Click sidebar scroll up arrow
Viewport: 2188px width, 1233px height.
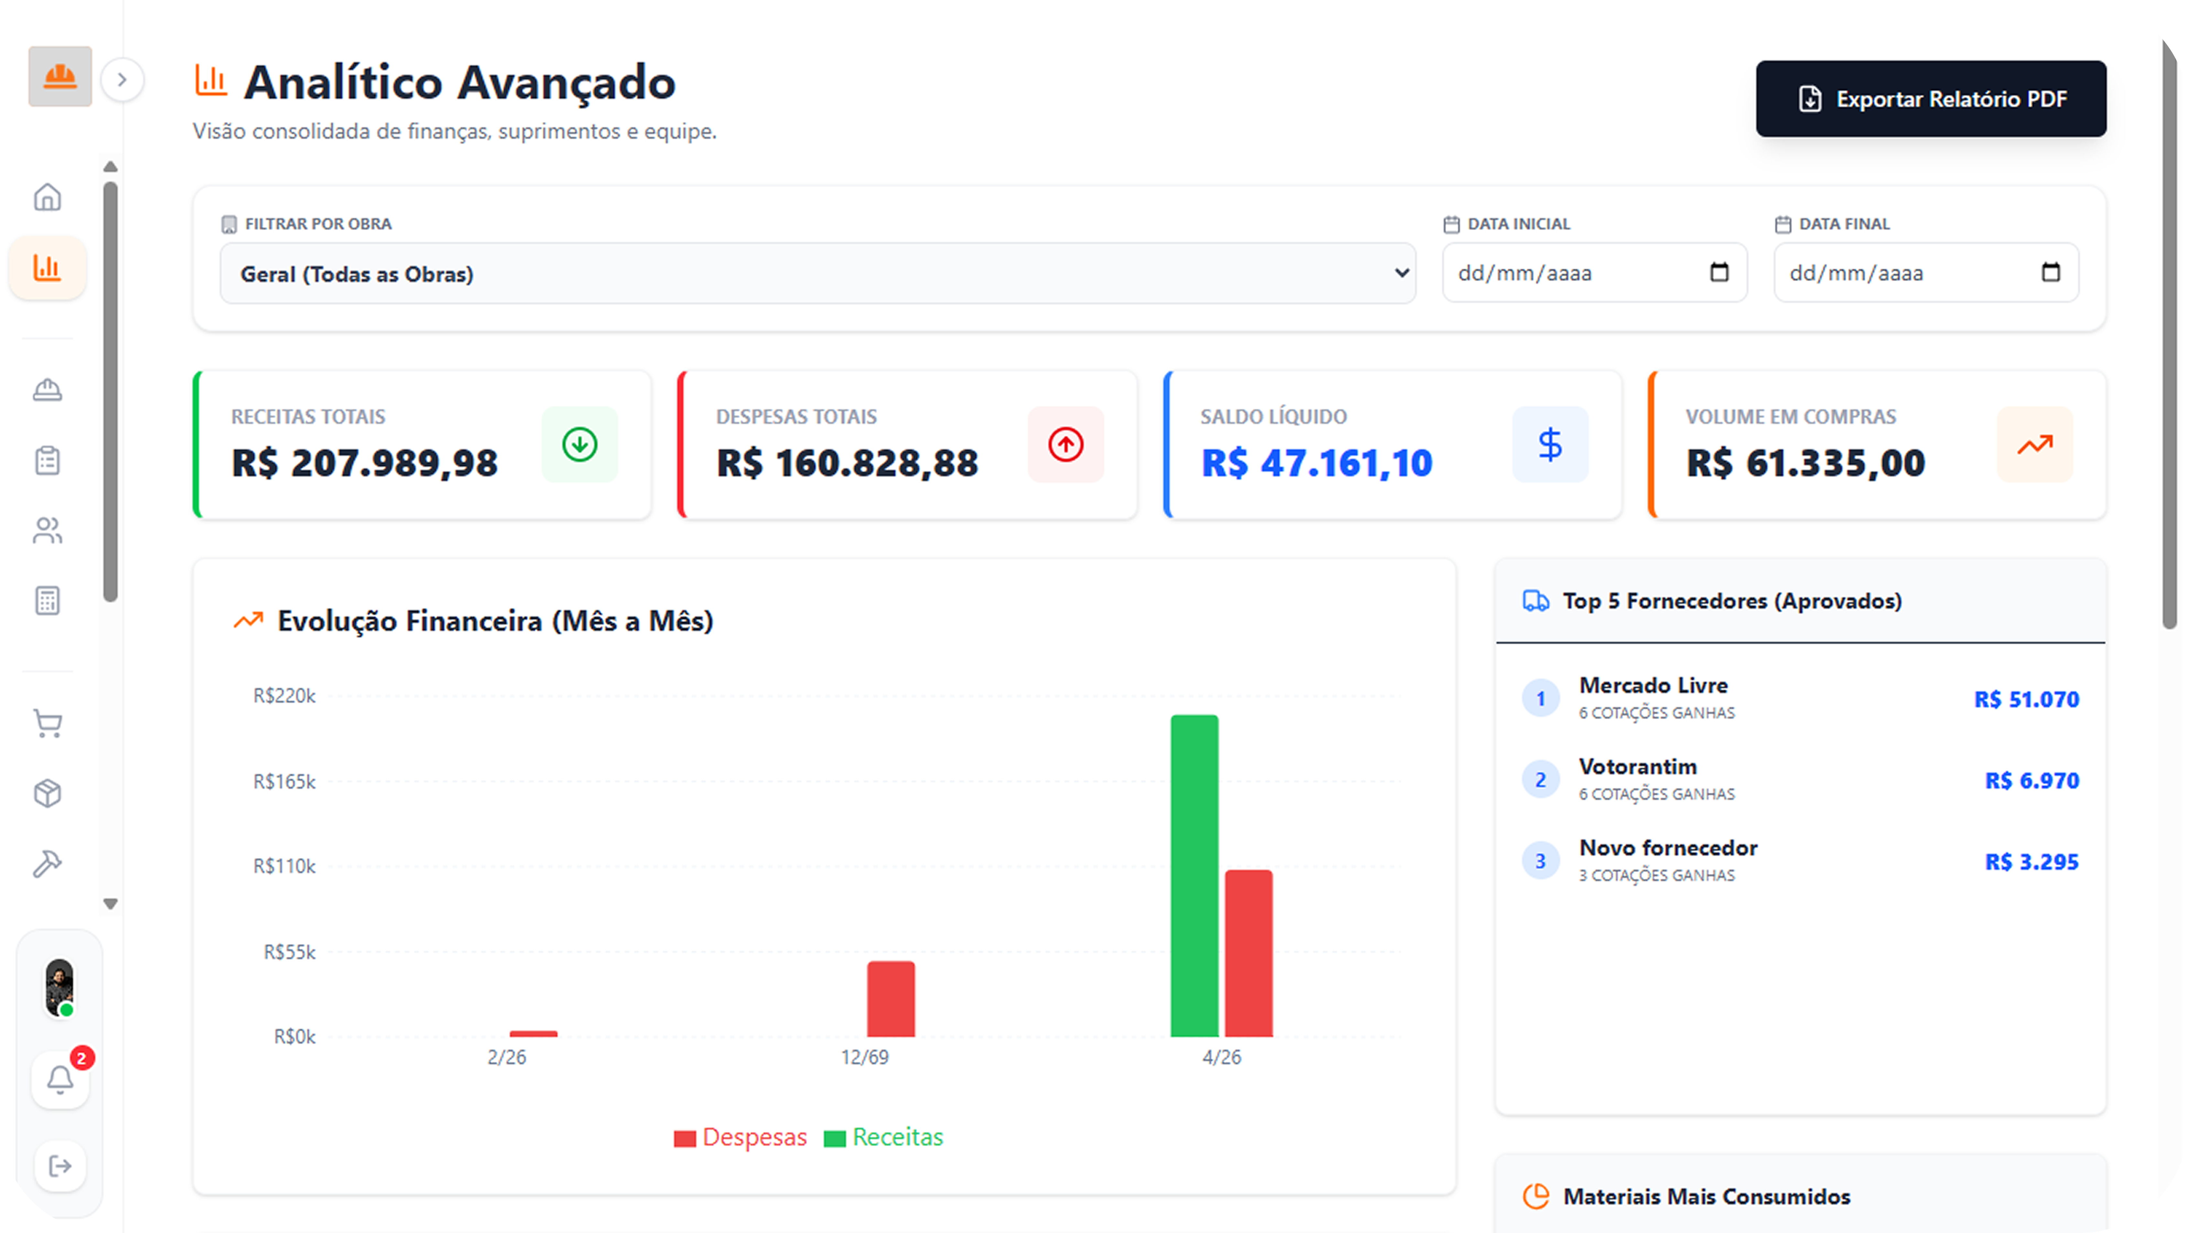(110, 166)
